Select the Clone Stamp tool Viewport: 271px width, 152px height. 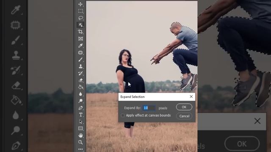[x=80, y=66]
